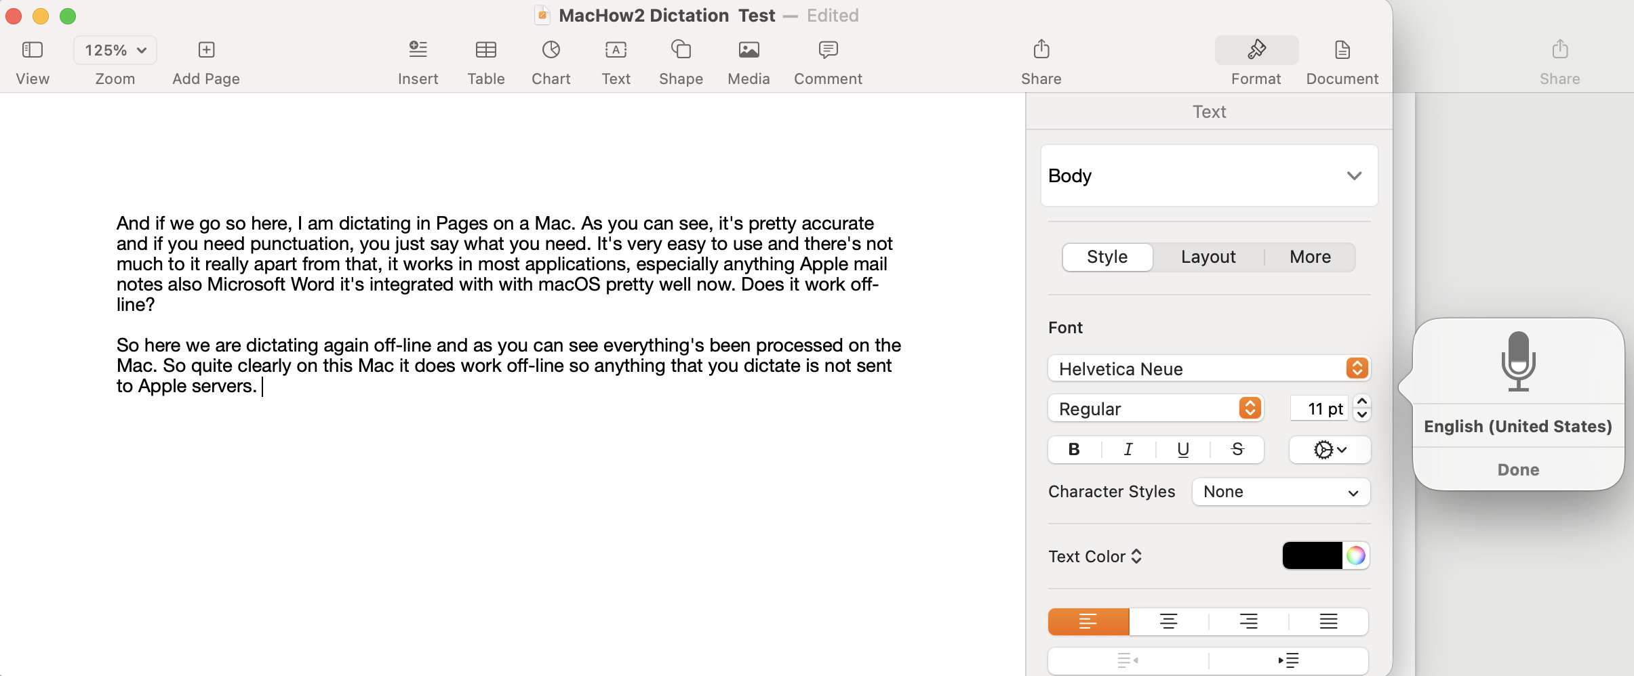The width and height of the screenshot is (1634, 676).
Task: Toggle italic text style
Action: pos(1128,450)
